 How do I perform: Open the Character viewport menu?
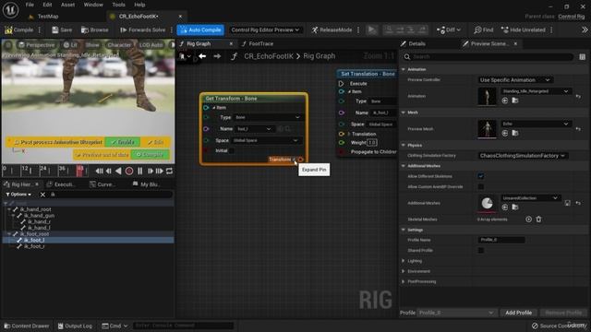(x=119, y=45)
